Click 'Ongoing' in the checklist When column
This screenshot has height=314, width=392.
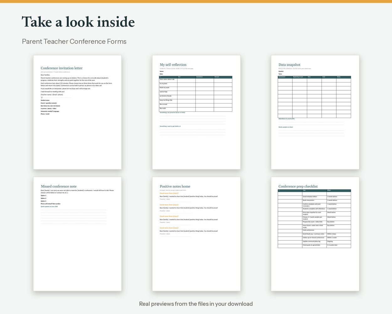click(330, 242)
